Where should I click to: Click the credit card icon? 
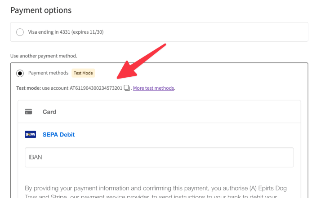(x=28, y=112)
